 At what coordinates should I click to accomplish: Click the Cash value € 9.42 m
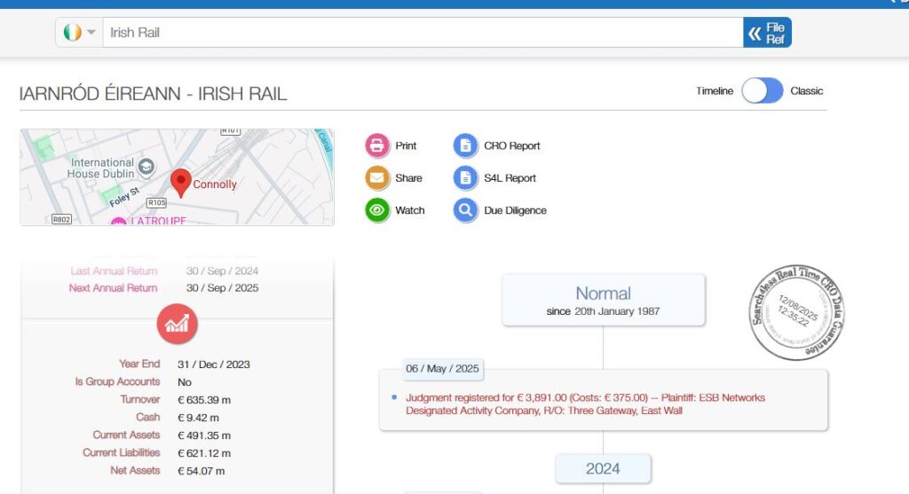[198, 418]
